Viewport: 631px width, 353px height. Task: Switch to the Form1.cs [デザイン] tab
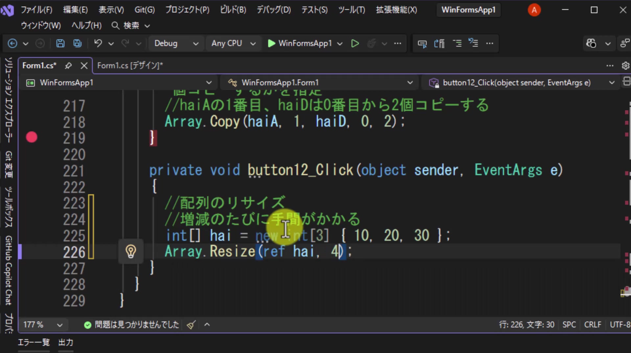130,66
